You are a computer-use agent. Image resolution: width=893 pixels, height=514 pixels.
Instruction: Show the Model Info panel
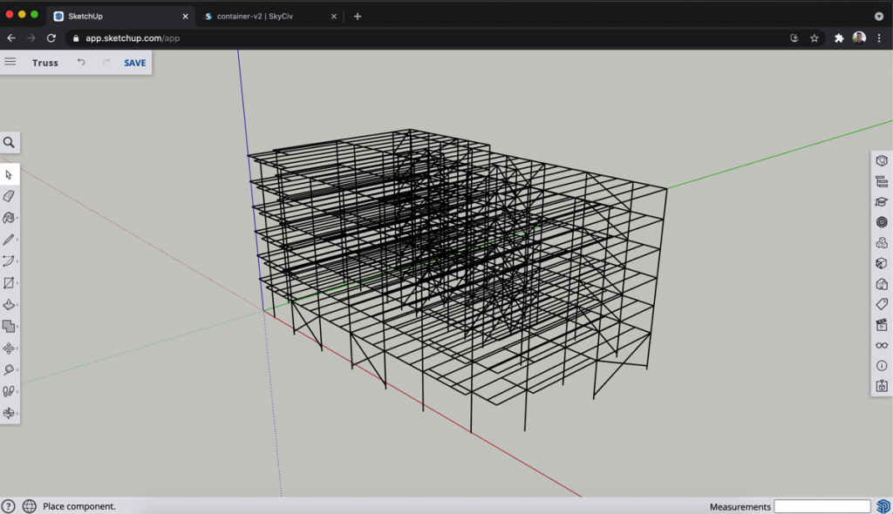pyautogui.click(x=882, y=366)
